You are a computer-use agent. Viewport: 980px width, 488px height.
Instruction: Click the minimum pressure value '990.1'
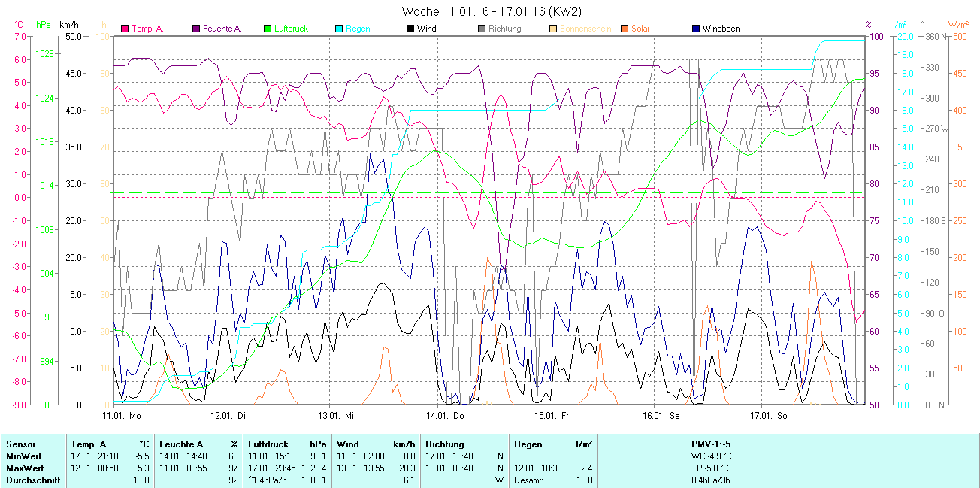(x=316, y=456)
